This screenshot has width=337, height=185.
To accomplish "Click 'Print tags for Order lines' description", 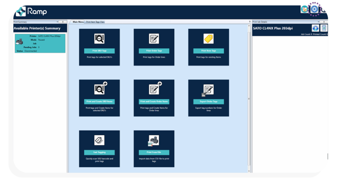I will click(x=154, y=57).
